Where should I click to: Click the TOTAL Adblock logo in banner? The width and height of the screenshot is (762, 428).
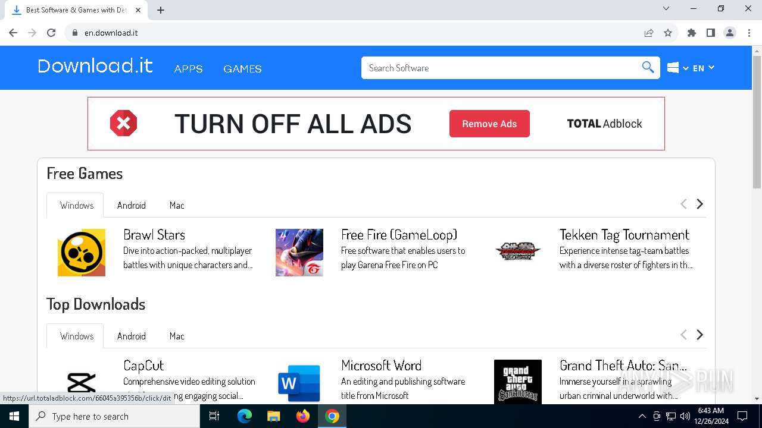[x=604, y=124]
